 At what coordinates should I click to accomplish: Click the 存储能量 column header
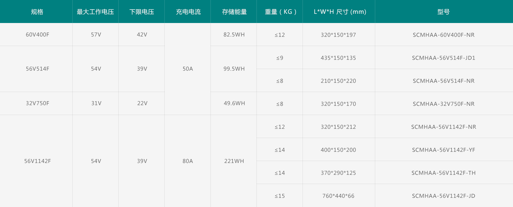pyautogui.click(x=234, y=12)
